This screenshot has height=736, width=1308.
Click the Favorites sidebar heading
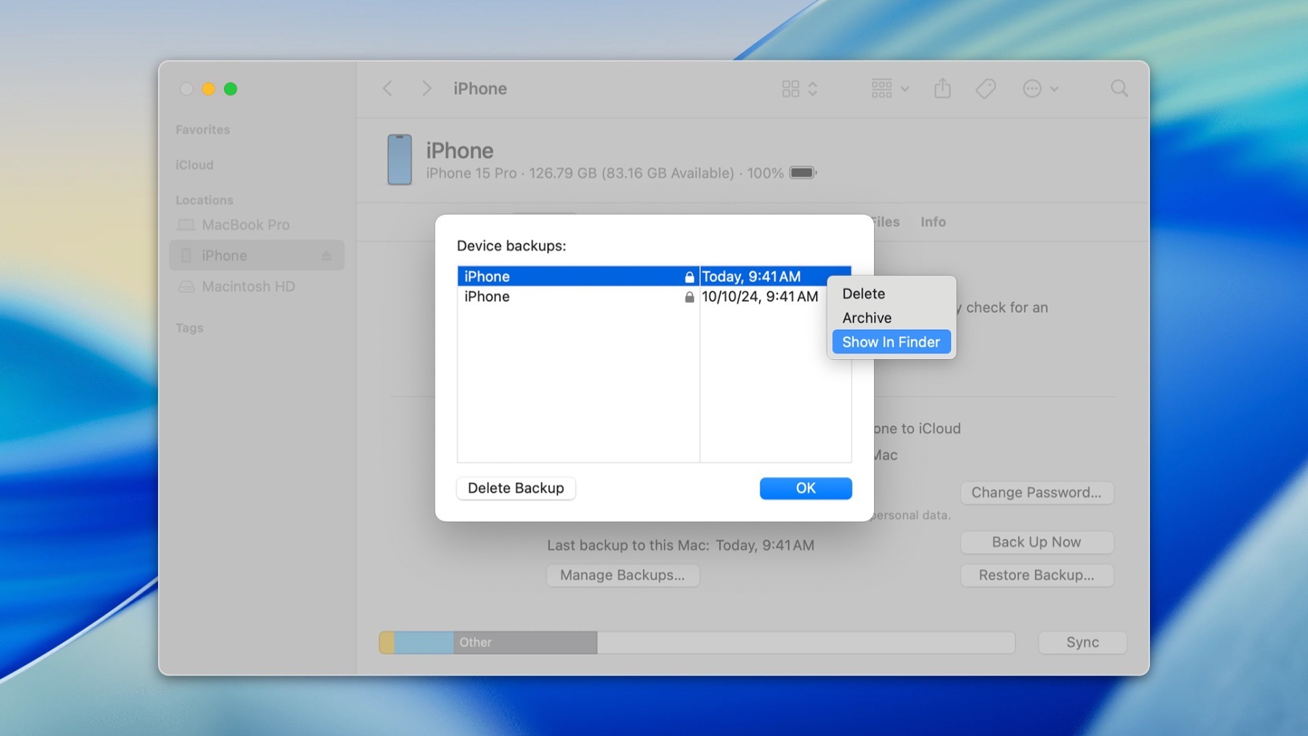click(202, 129)
